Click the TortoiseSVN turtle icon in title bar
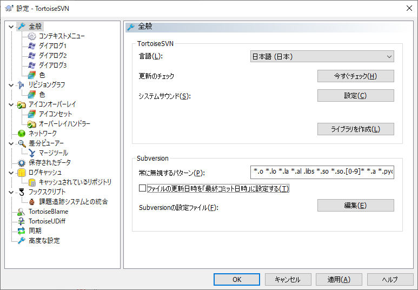This screenshot has height=290, width=418. (9, 8)
